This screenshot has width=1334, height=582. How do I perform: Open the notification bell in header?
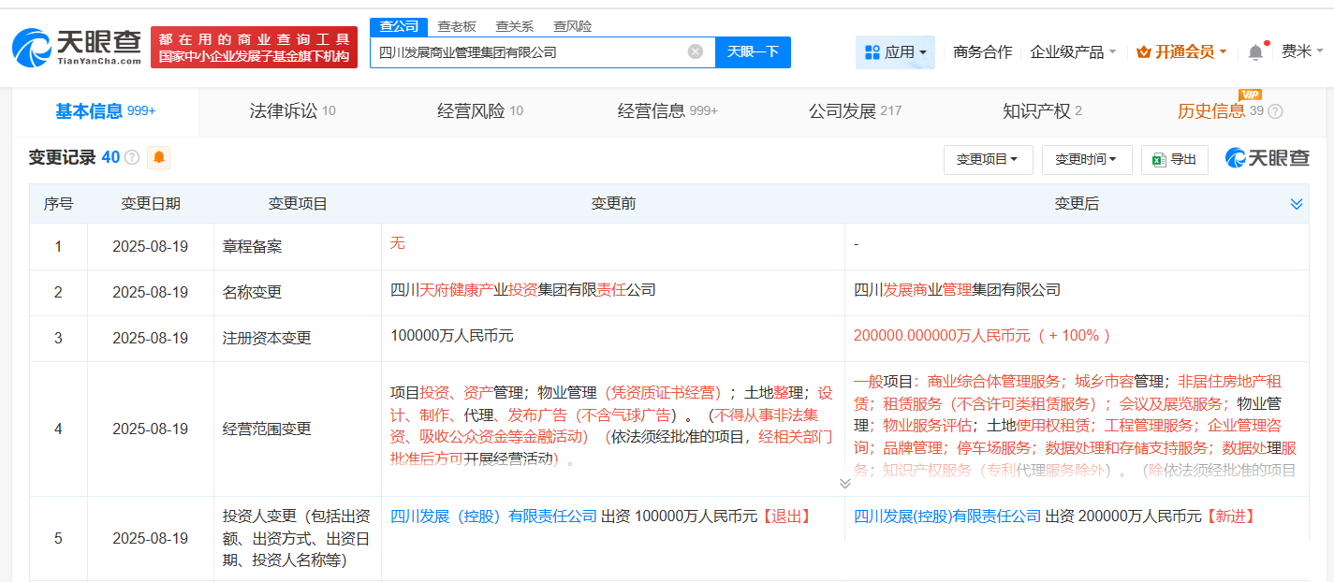[x=1255, y=52]
